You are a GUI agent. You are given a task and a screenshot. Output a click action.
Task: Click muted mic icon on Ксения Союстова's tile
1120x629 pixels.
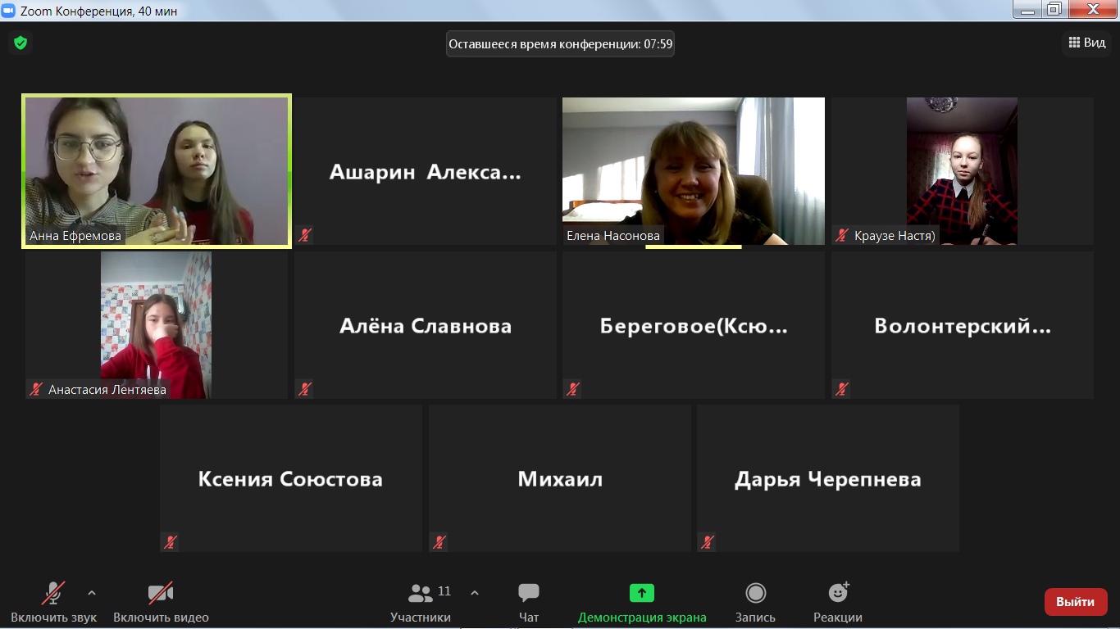click(x=171, y=542)
